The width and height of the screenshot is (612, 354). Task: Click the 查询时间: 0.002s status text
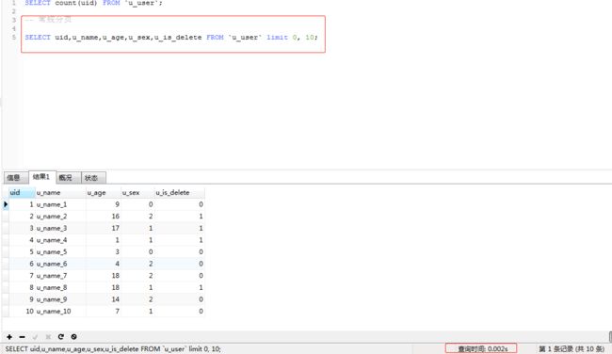(482, 349)
